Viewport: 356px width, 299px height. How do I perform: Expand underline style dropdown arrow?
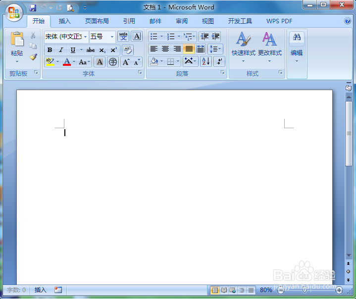click(81, 50)
